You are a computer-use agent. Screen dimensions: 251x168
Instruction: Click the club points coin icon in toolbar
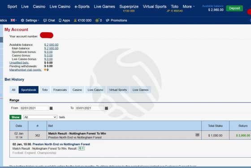coord(97,20)
